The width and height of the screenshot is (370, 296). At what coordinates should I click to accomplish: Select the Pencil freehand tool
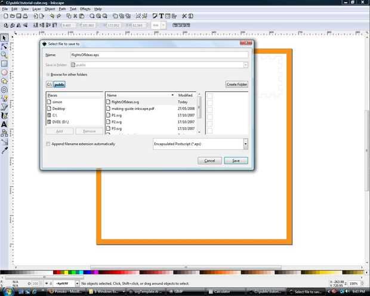[x=4, y=98]
